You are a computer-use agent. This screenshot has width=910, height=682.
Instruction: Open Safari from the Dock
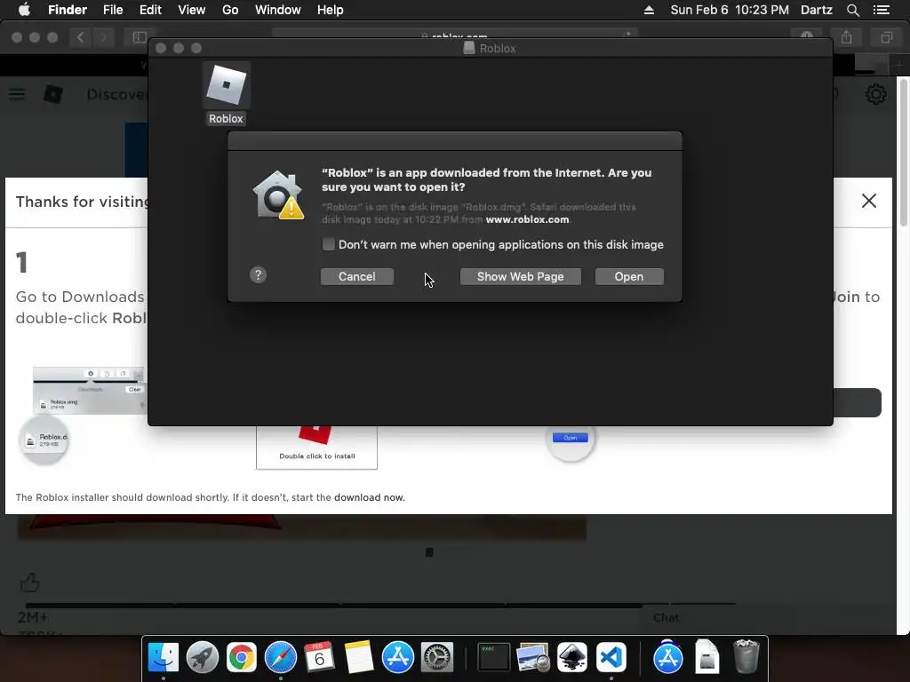point(280,657)
